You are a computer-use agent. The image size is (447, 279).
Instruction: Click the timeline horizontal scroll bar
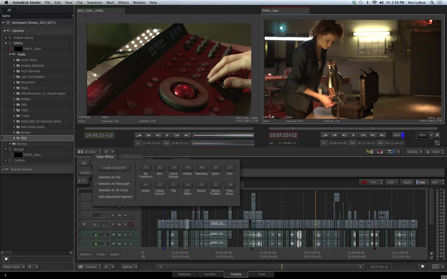pyautogui.click(x=260, y=267)
